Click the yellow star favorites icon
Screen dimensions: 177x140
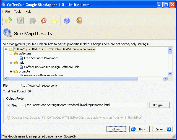[54, 20]
